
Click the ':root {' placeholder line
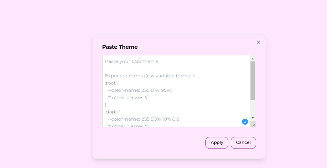[112, 83]
